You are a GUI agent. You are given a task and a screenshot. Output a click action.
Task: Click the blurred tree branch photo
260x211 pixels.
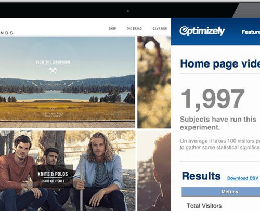tap(154, 82)
